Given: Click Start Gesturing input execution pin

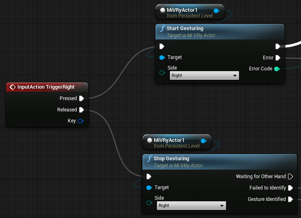Looking at the screenshot, I should point(162,46).
